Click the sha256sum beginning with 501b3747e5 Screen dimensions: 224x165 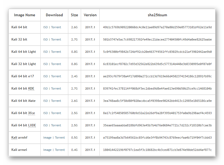(157, 39)
